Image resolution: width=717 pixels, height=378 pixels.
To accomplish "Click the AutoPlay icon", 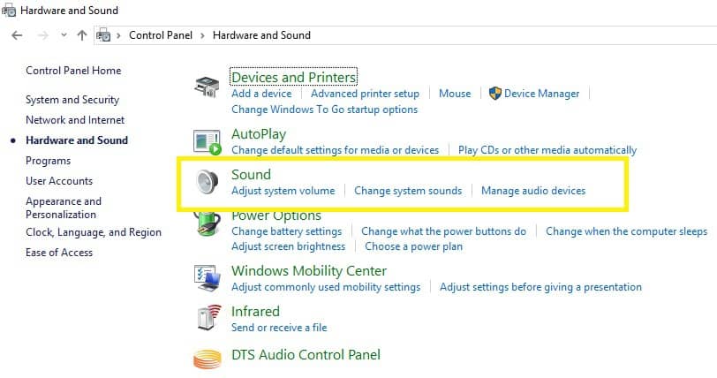I will coord(208,142).
